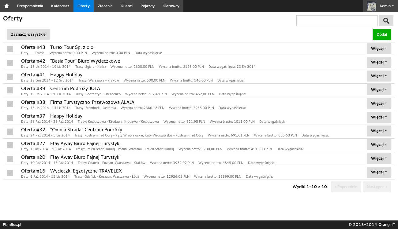398x229 pixels.
Task: Toggle the Oferta #27 checkbox
Action: [10, 145]
